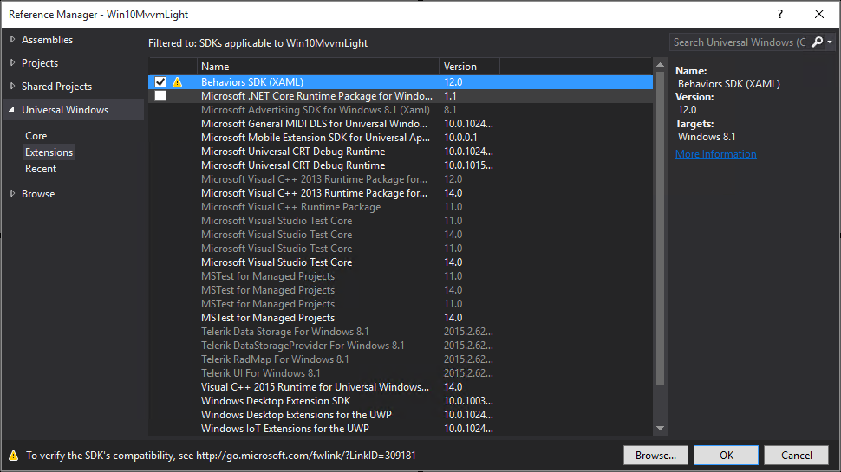Click the scrollbar down arrow
The image size is (841, 472).
tap(661, 428)
